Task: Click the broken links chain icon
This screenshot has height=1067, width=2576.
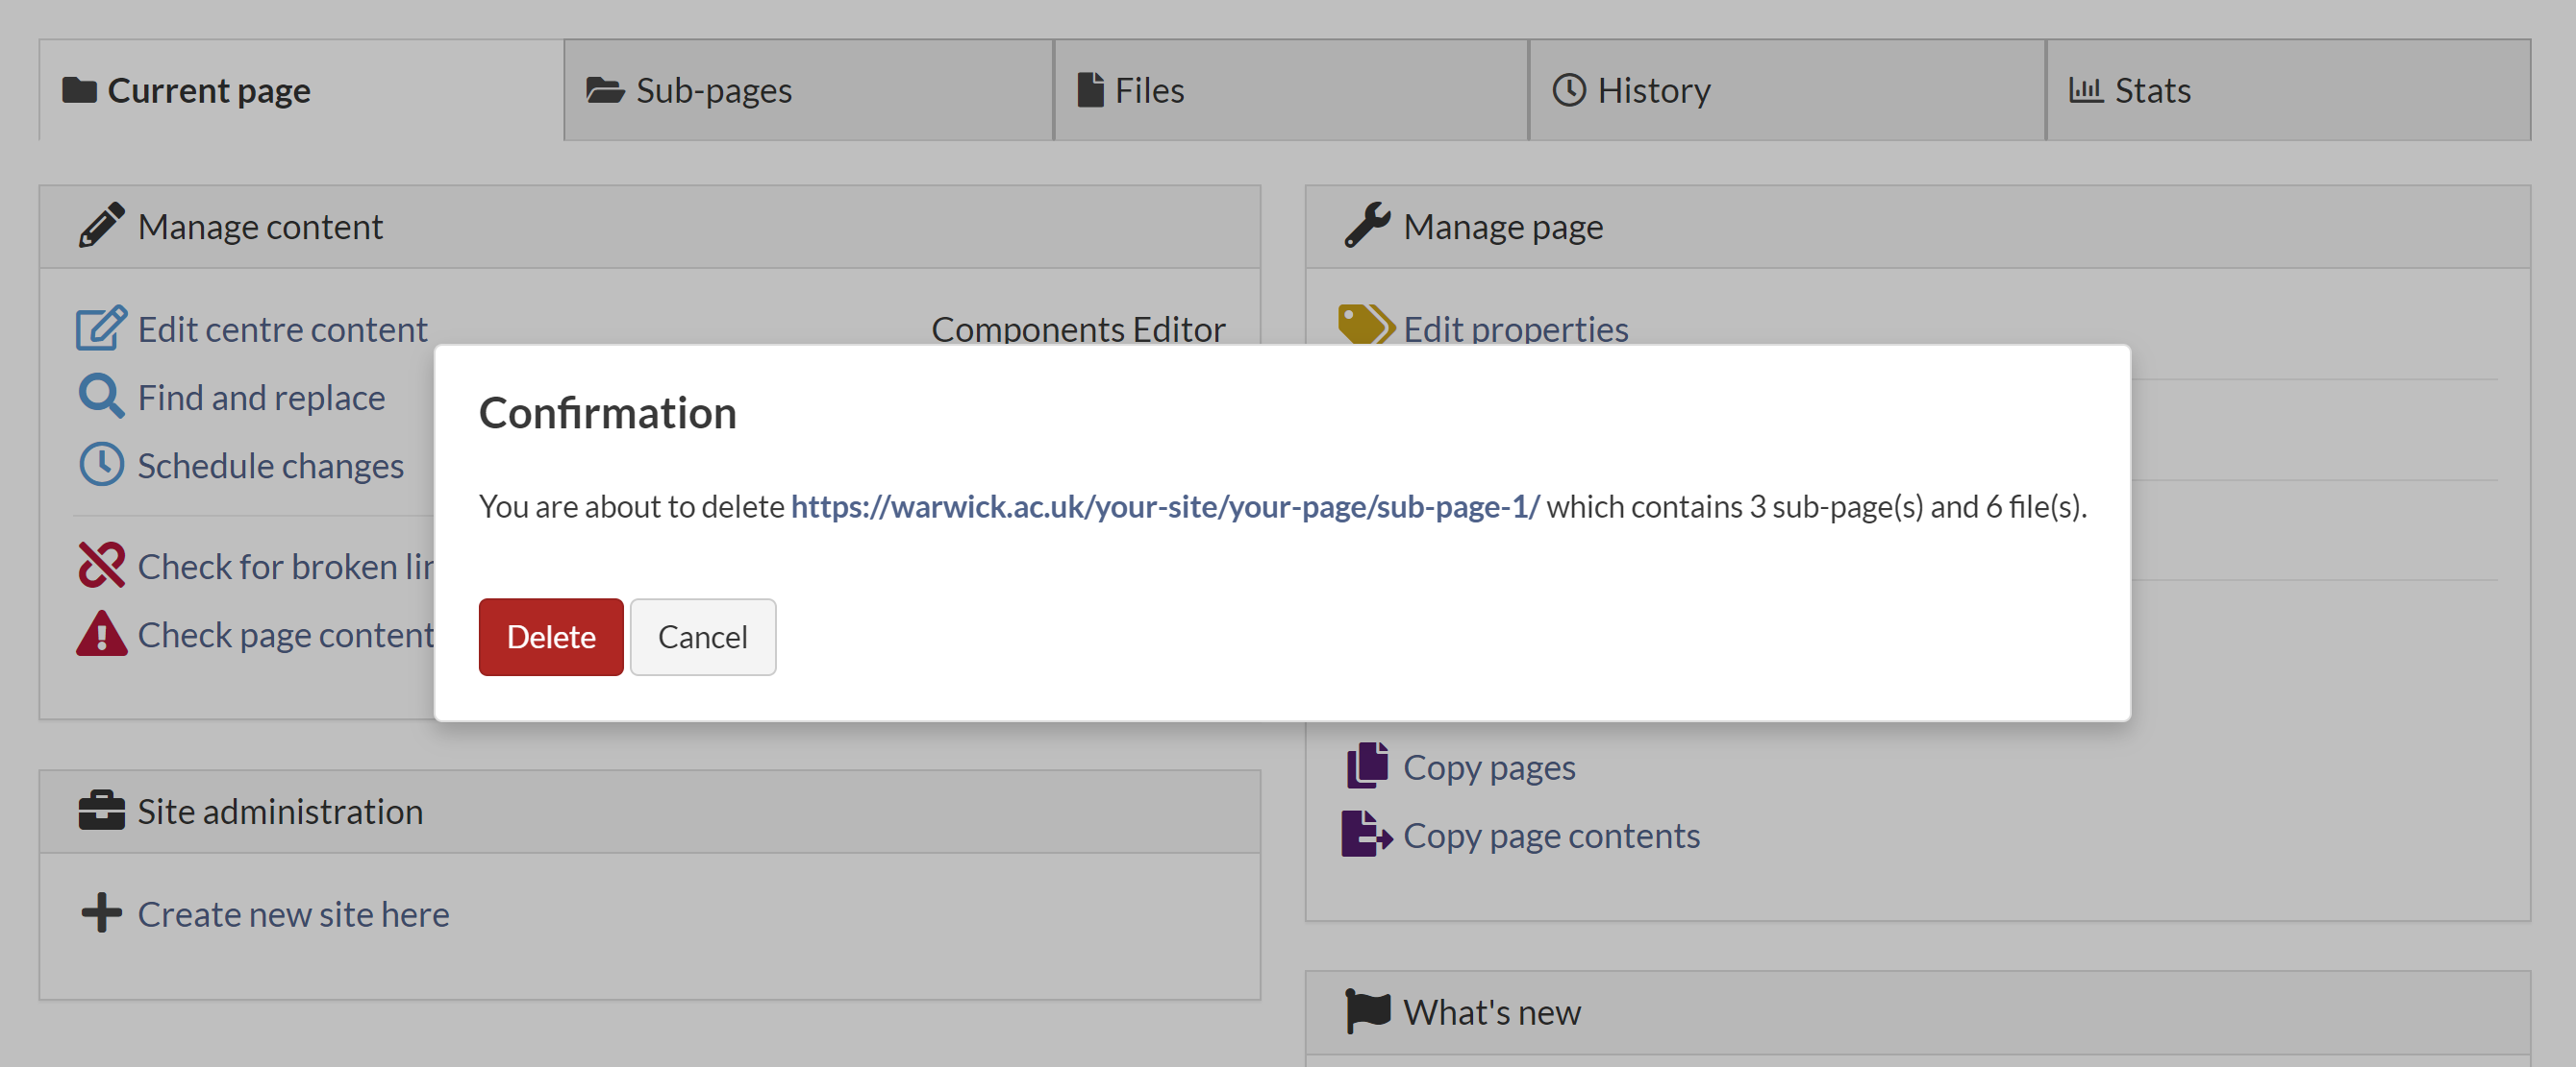Action: coord(101,566)
